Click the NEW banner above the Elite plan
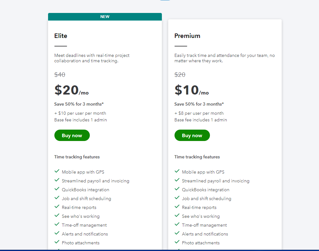 click(x=105, y=17)
